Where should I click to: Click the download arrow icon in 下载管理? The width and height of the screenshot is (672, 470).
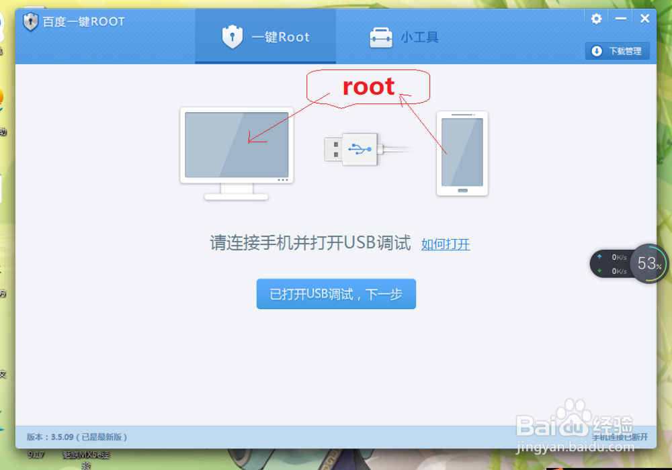[597, 51]
